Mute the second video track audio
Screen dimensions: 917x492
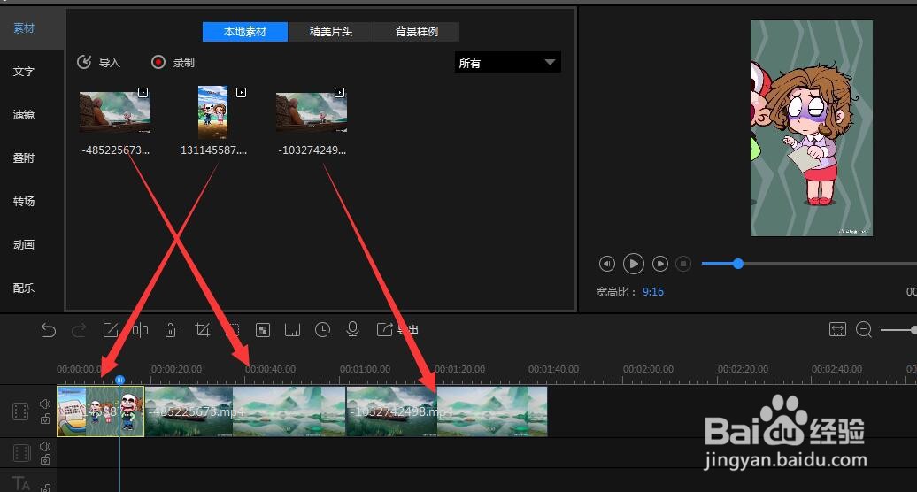pos(45,446)
